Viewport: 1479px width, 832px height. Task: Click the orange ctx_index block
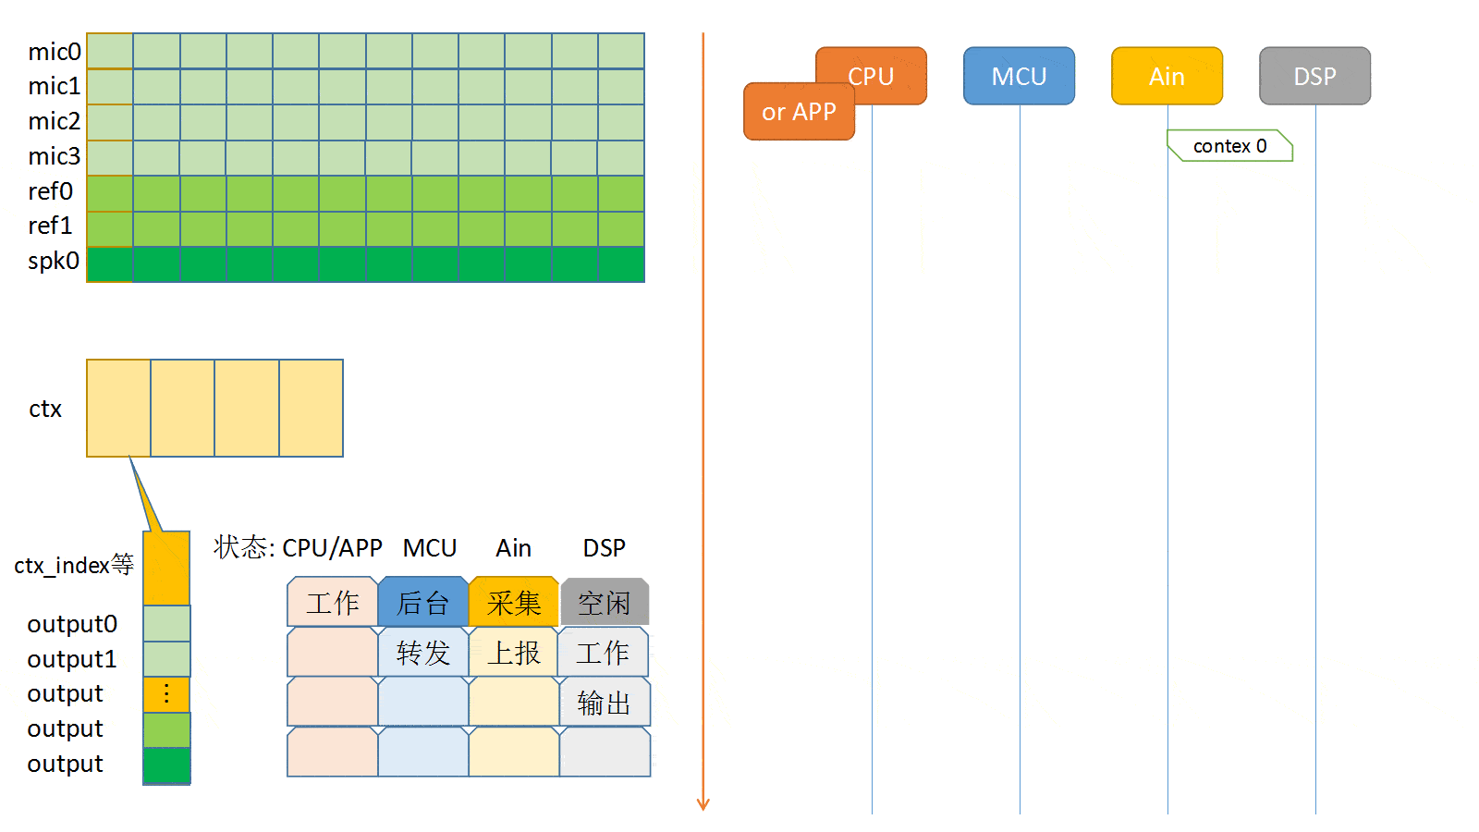pos(166,568)
